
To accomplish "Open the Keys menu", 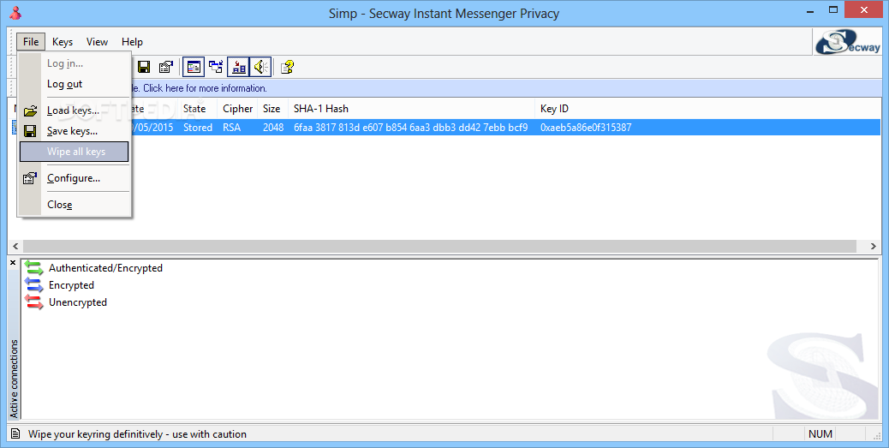I will tap(63, 42).
